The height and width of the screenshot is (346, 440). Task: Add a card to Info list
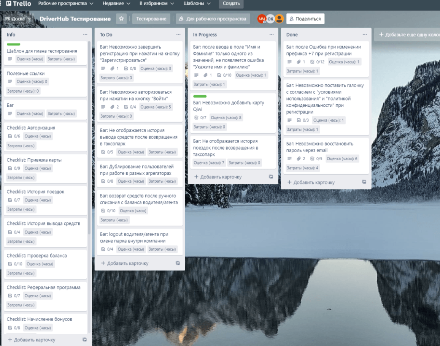32,340
